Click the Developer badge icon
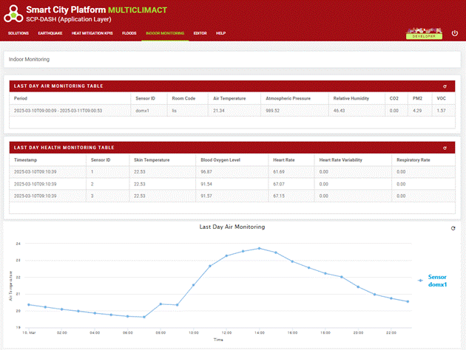This screenshot has width=466, height=350. (x=424, y=34)
